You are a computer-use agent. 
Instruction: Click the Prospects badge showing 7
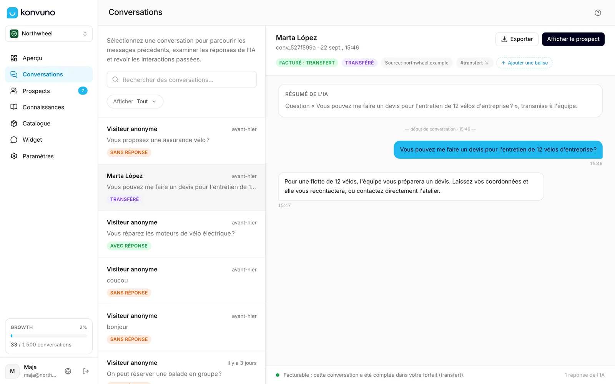point(83,91)
